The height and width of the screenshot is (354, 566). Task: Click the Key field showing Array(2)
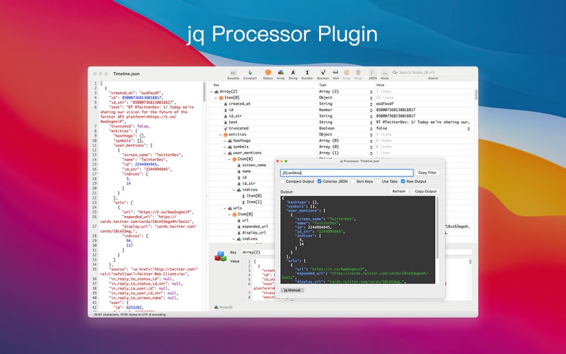259,252
